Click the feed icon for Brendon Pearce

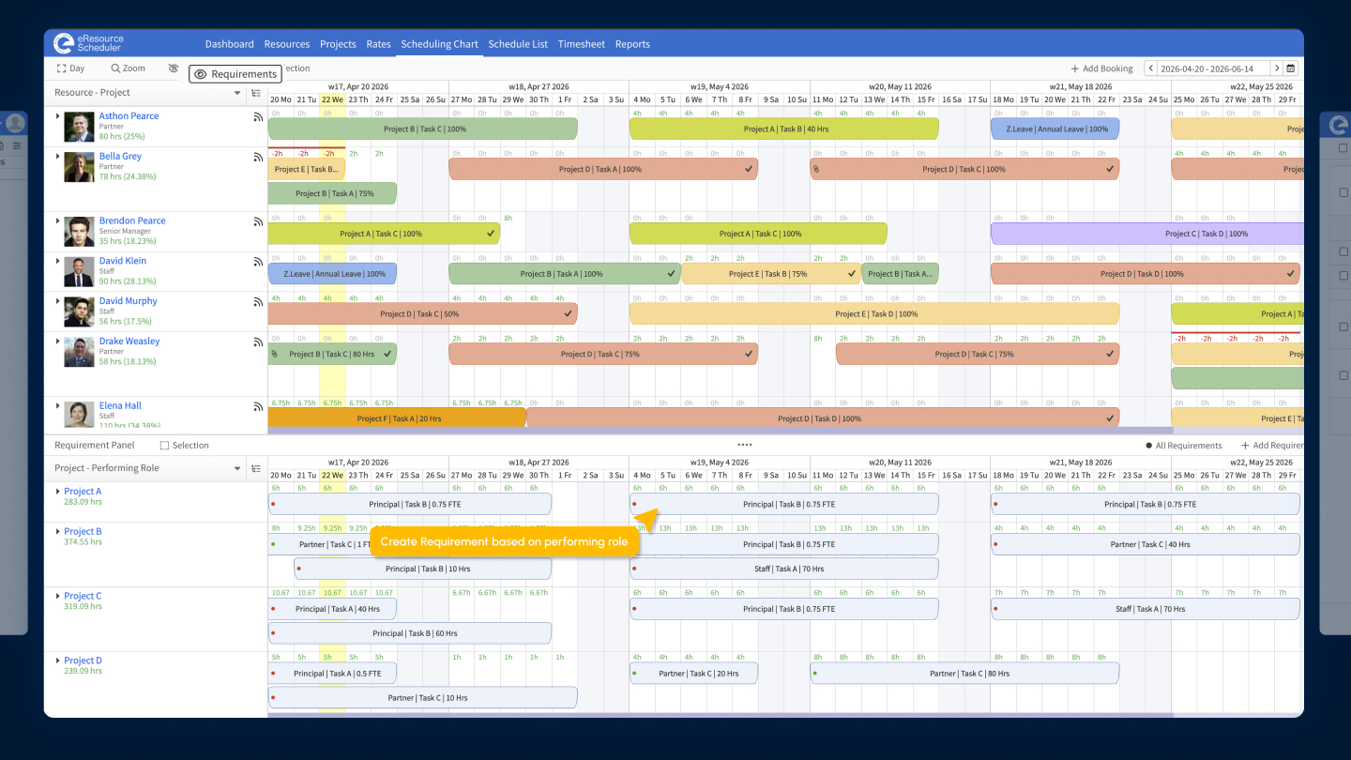click(x=258, y=222)
